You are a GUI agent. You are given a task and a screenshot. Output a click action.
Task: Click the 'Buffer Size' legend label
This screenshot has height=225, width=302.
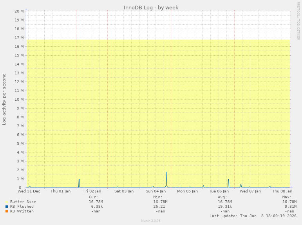23,201
